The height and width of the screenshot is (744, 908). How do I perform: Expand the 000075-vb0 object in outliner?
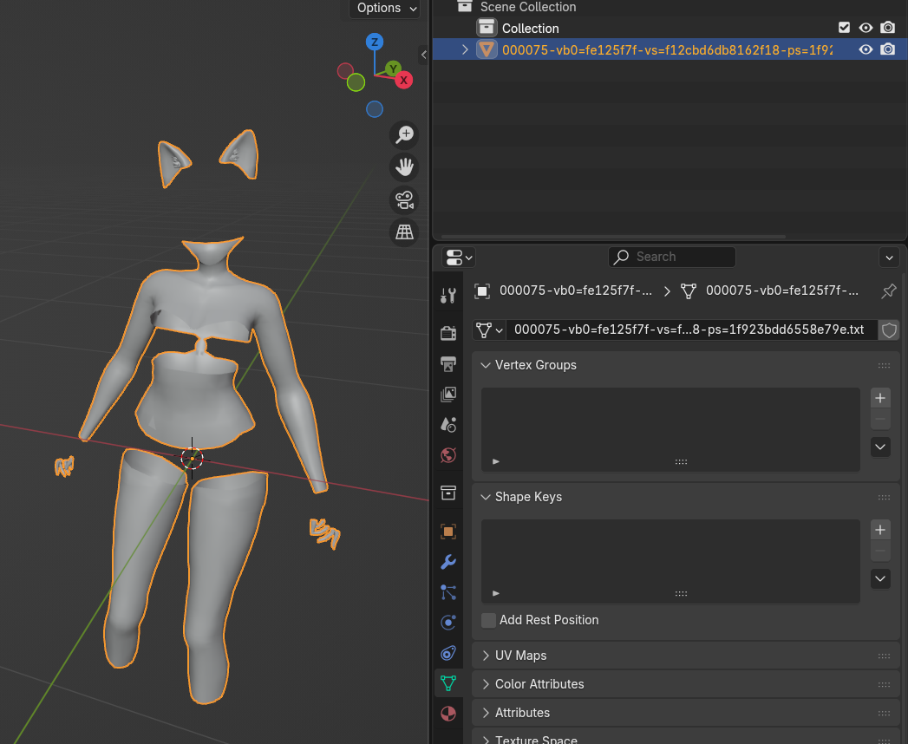pyautogui.click(x=465, y=49)
